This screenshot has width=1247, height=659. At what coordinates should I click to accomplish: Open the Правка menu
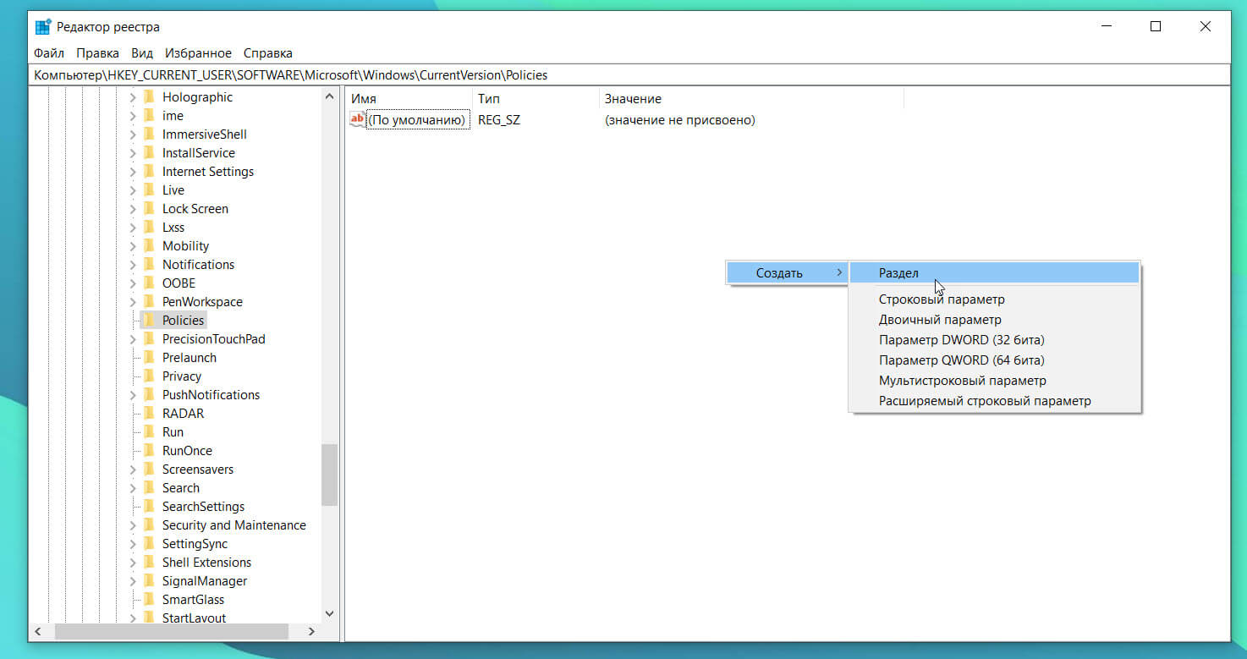[97, 53]
